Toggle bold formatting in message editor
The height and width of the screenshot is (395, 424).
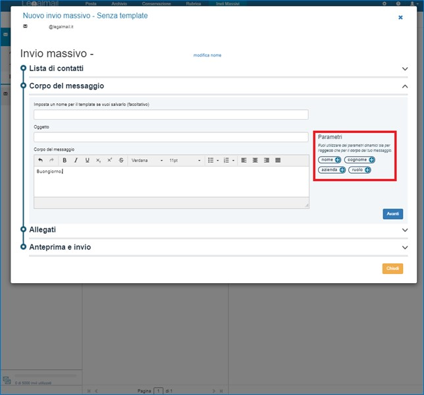(x=65, y=160)
